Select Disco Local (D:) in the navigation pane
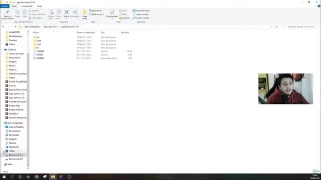 coord(16,159)
